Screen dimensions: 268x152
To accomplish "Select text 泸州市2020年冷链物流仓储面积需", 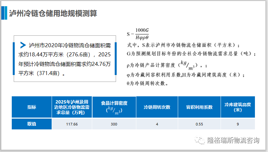I will coord(70,46).
